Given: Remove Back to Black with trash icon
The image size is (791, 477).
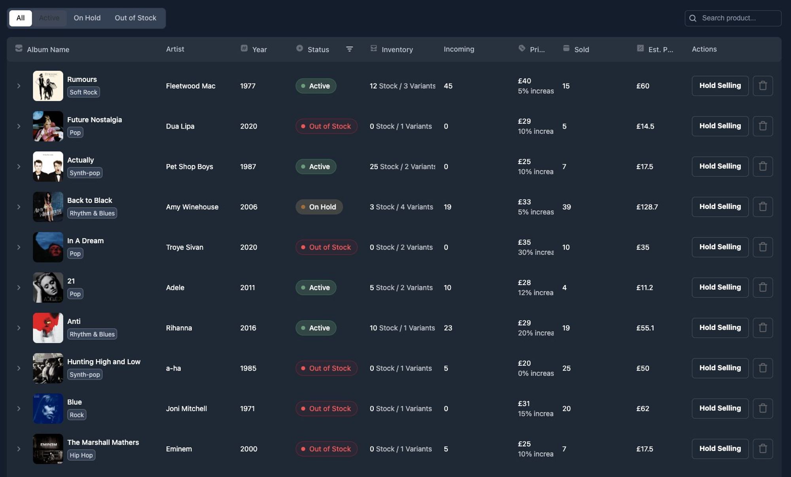Looking at the screenshot, I should tap(763, 207).
